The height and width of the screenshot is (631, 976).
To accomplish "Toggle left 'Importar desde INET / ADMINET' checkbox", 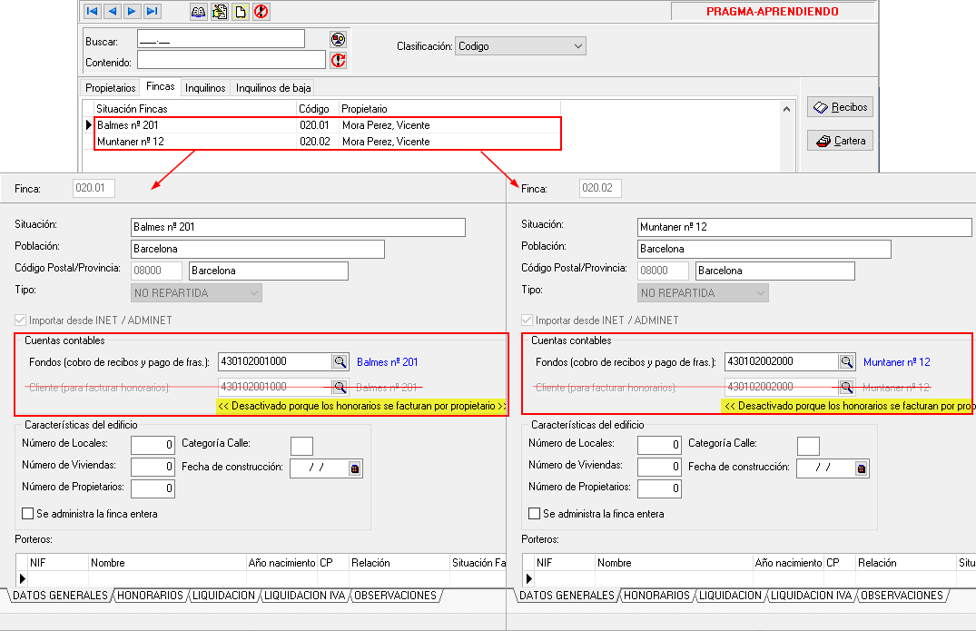I will 21,320.
